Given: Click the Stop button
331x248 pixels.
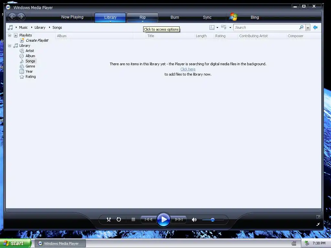Looking at the screenshot, I should [x=133, y=220].
